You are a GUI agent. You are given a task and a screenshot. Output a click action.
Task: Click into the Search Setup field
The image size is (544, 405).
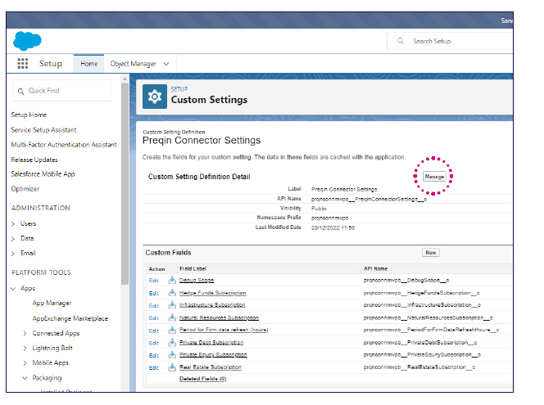pyautogui.click(x=450, y=41)
